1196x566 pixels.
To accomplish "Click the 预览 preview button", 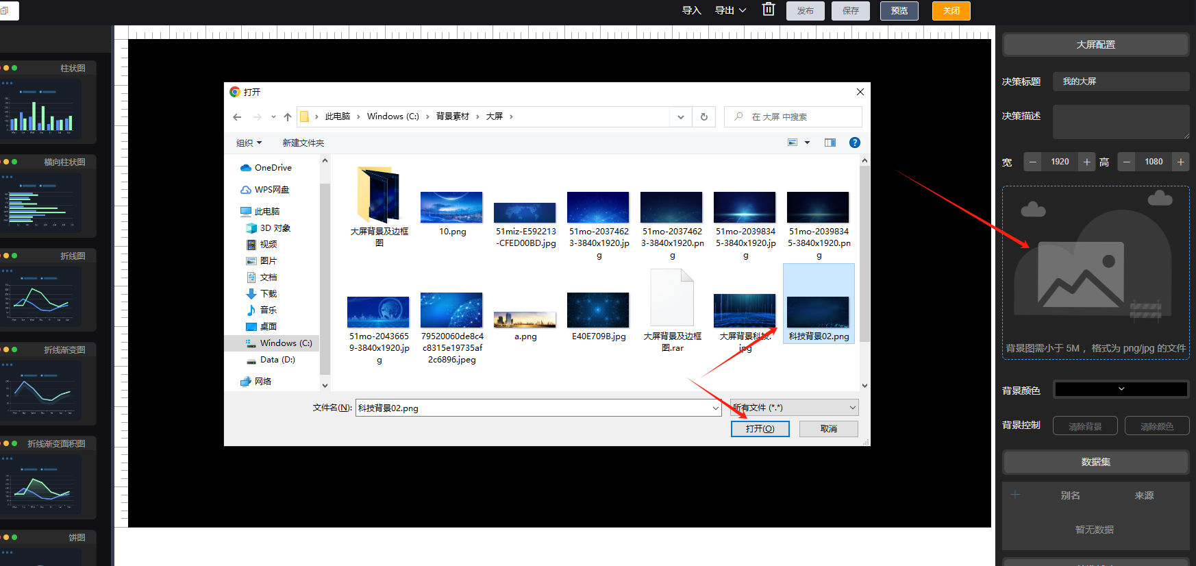I will coord(899,11).
